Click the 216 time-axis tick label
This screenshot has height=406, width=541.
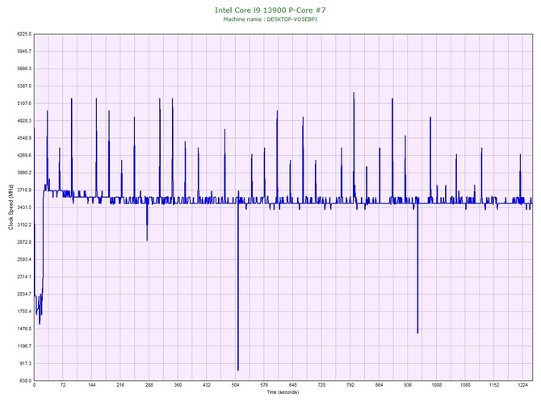[120, 385]
